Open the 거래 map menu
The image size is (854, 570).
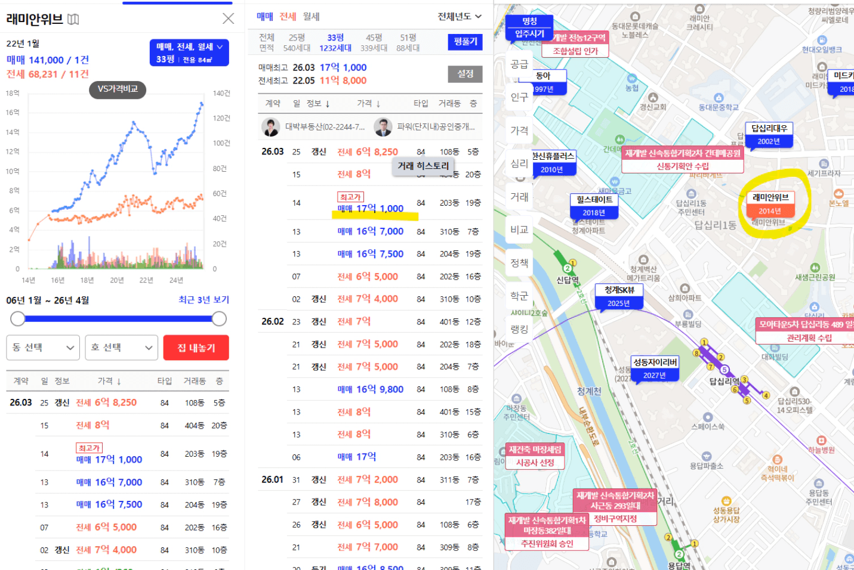point(519,197)
